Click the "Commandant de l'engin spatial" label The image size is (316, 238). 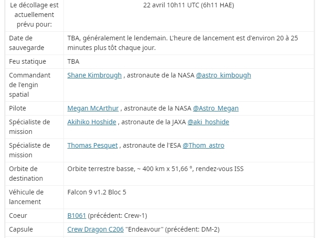click(x=29, y=85)
